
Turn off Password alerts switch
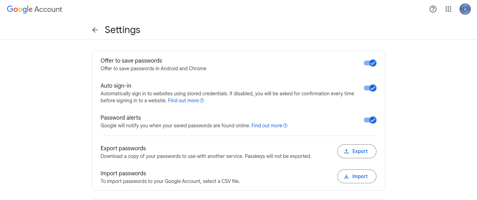tap(370, 120)
